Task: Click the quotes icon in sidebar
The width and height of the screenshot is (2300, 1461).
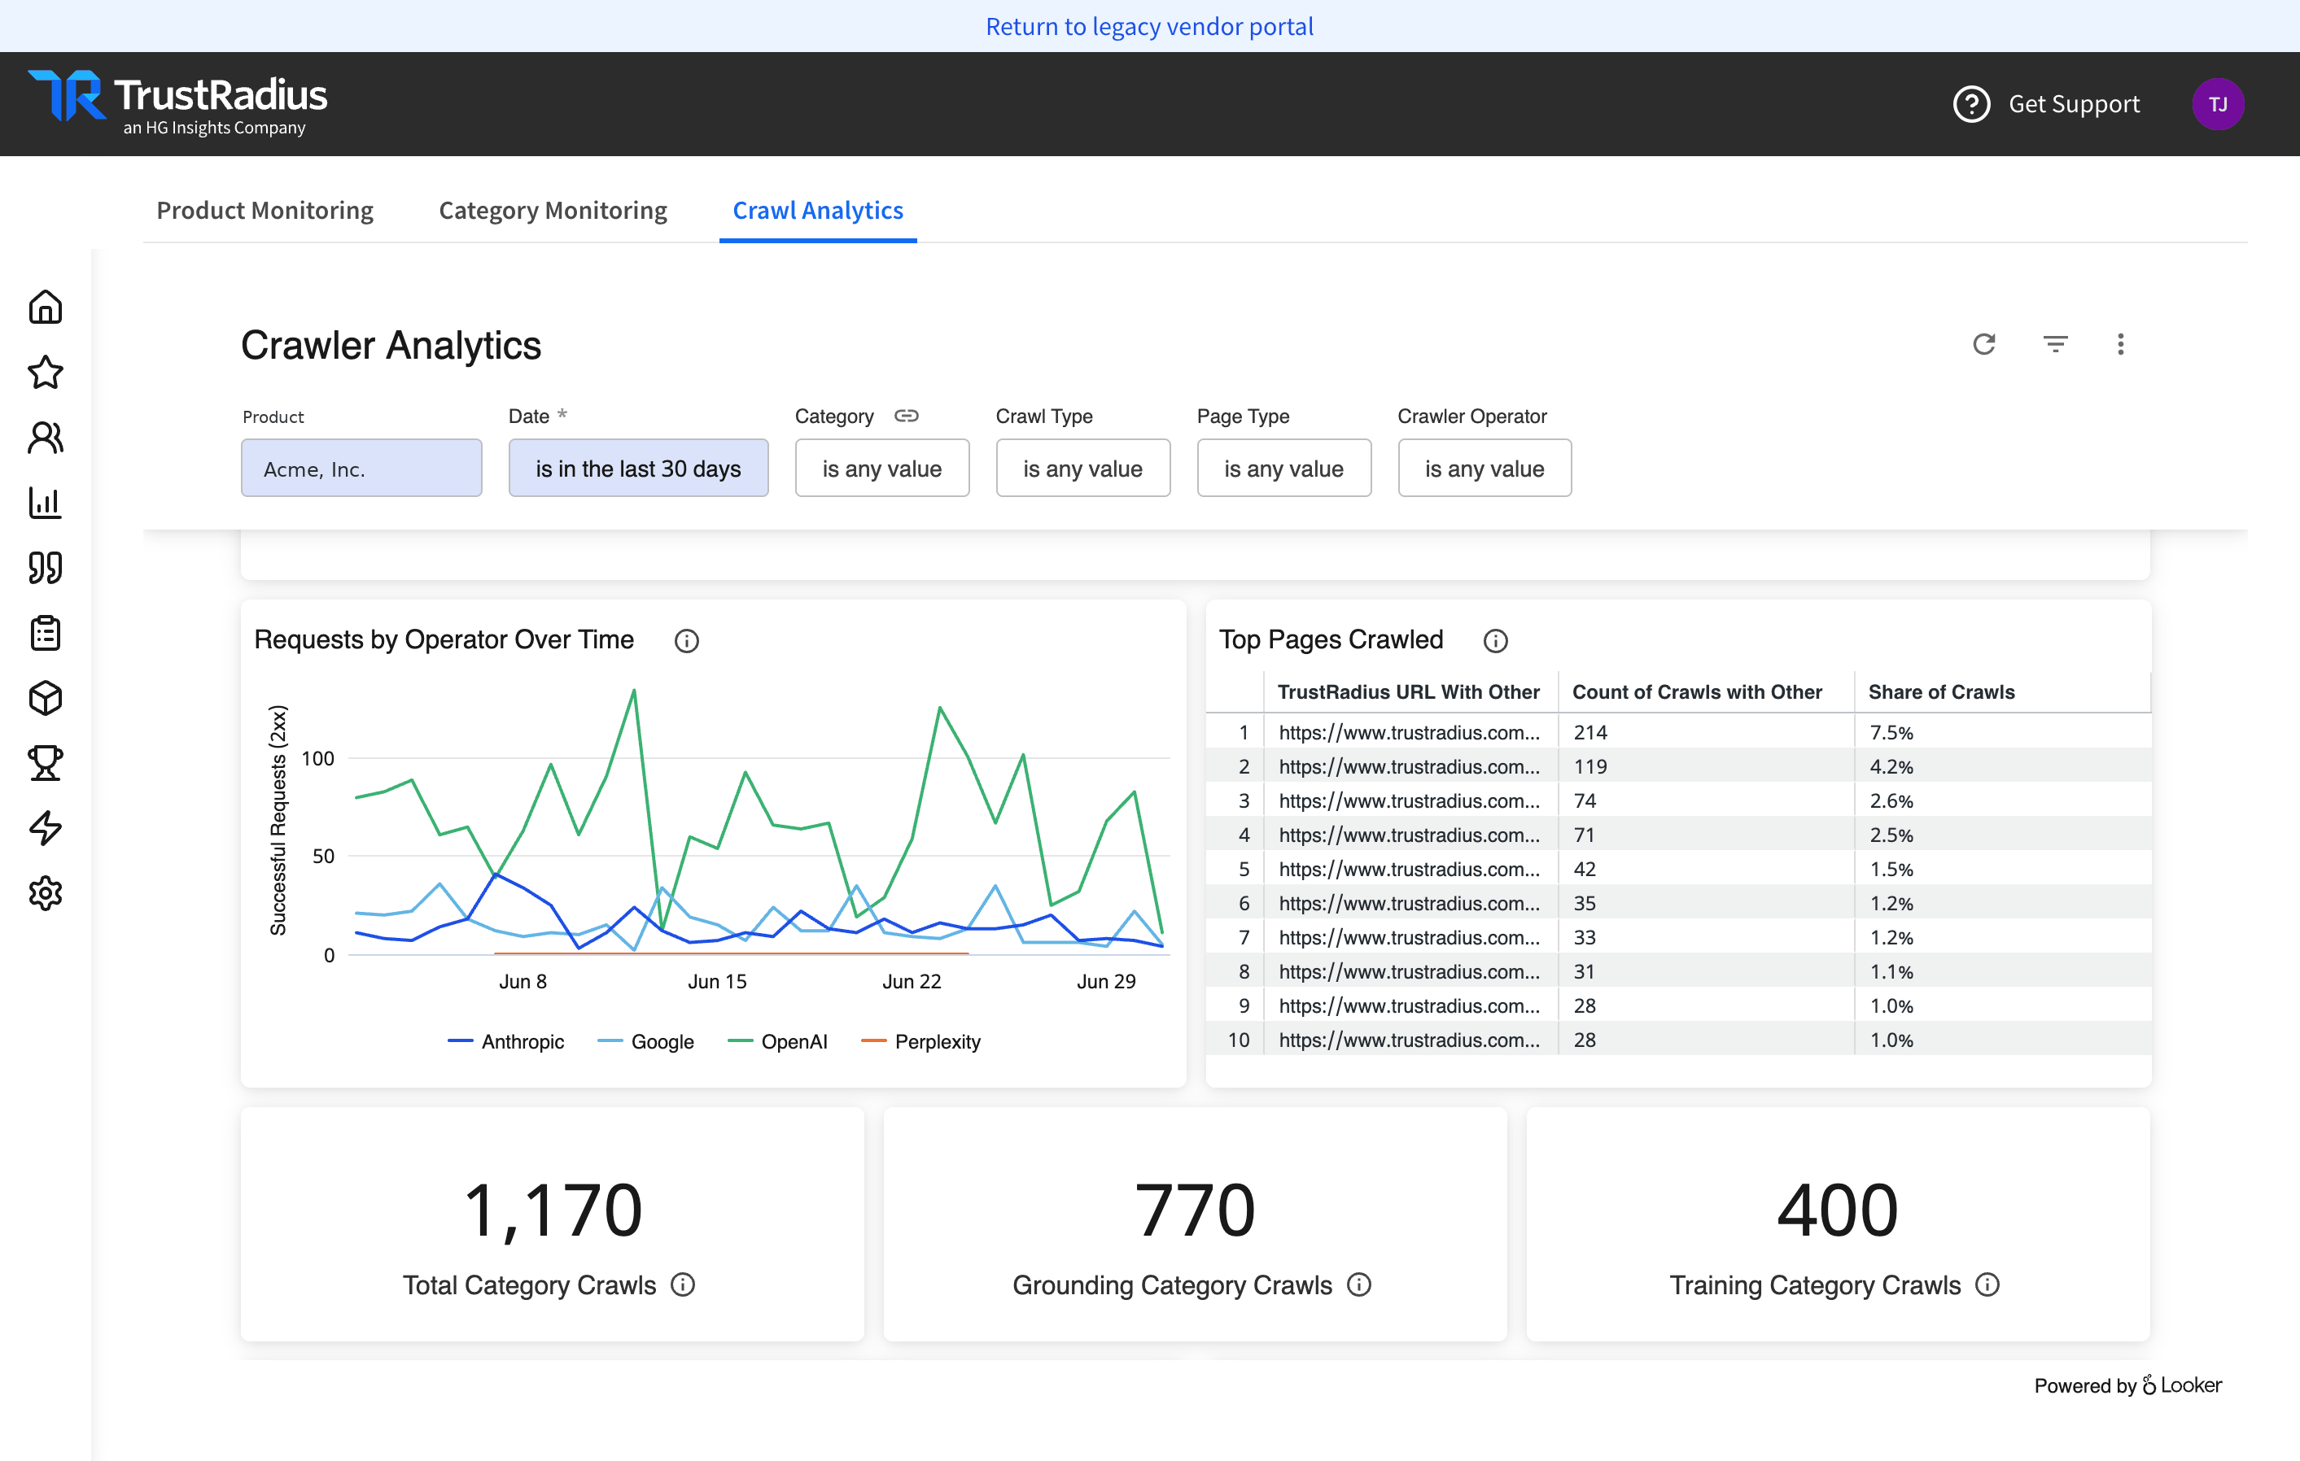Action: [x=45, y=567]
